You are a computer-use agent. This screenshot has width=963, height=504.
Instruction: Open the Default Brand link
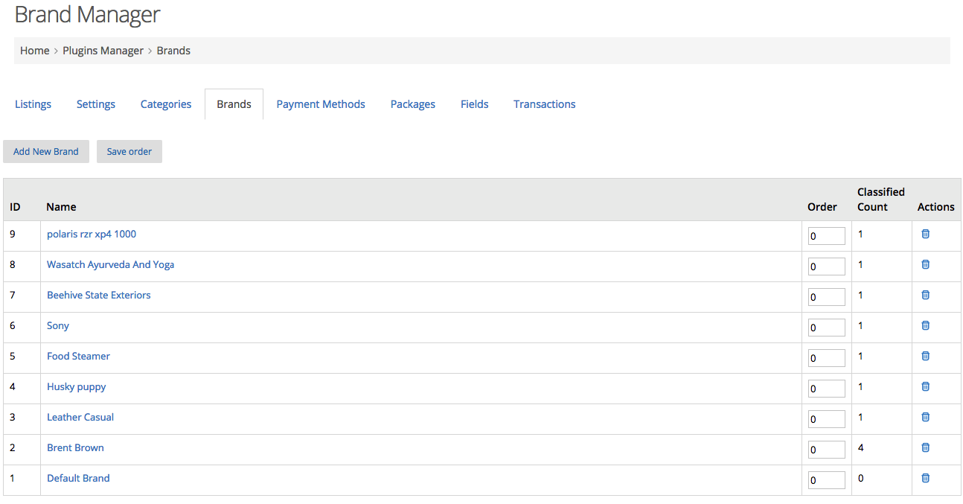(78, 478)
